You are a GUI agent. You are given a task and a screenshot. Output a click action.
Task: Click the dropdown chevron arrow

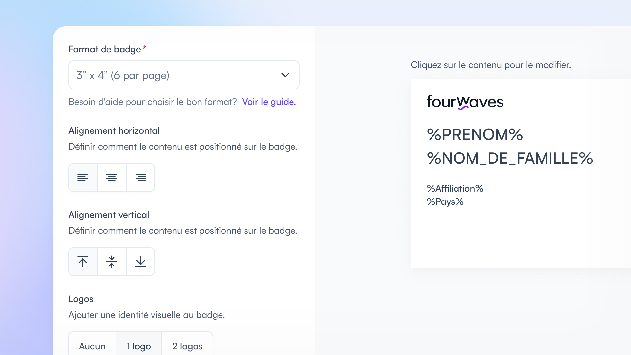click(285, 75)
